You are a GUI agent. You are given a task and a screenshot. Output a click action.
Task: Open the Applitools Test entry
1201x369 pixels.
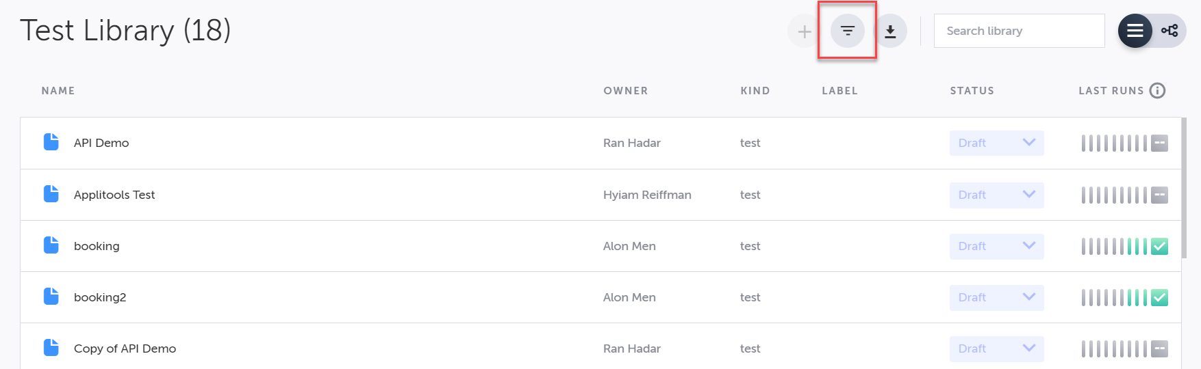click(x=114, y=195)
